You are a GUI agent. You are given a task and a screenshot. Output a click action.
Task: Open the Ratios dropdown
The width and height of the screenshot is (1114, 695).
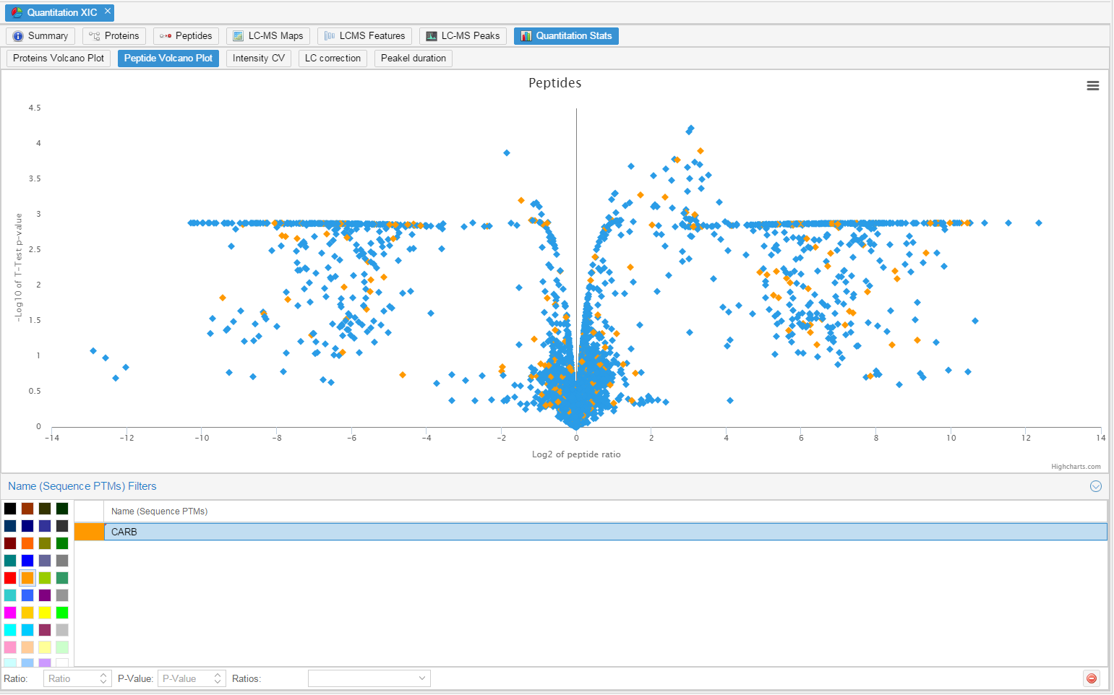point(369,678)
